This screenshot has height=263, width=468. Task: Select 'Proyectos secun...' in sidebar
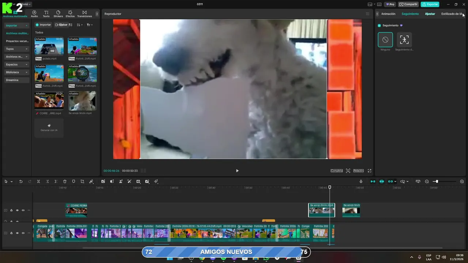[x=17, y=41]
